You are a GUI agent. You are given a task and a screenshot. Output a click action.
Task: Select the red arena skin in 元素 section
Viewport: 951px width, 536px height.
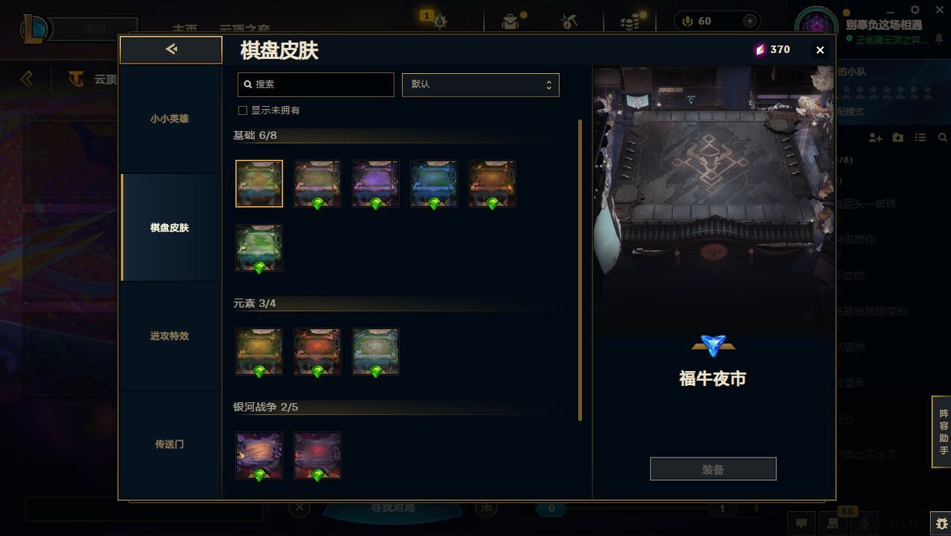coord(317,352)
